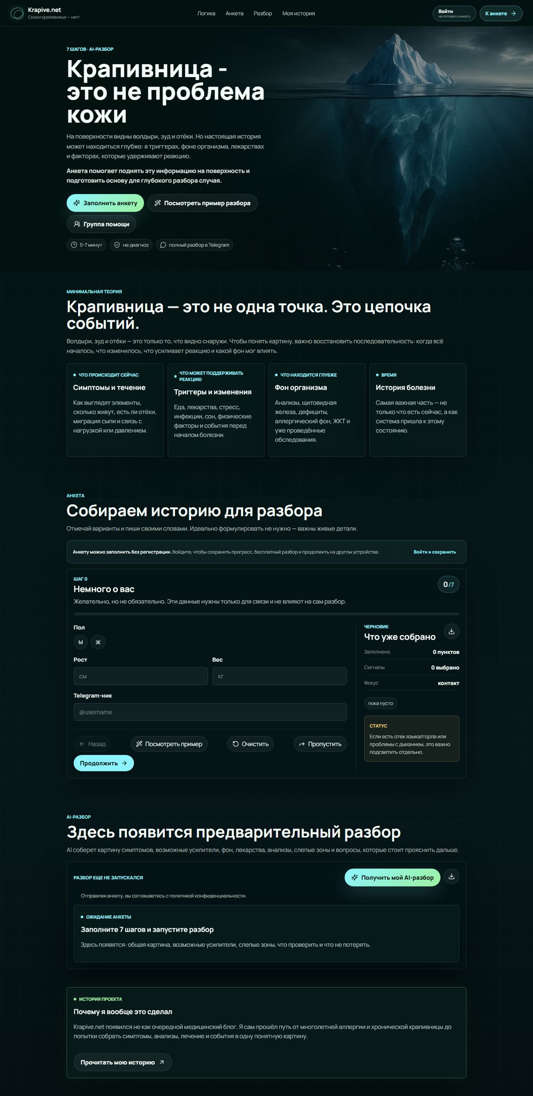Download draft via Что уже собрано icon
The height and width of the screenshot is (1096, 533).
[x=451, y=631]
